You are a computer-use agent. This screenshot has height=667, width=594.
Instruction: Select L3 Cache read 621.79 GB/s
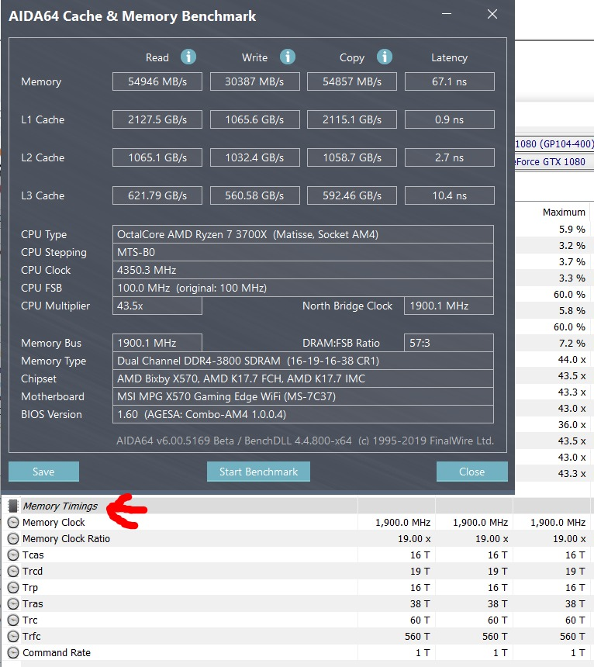[157, 195]
